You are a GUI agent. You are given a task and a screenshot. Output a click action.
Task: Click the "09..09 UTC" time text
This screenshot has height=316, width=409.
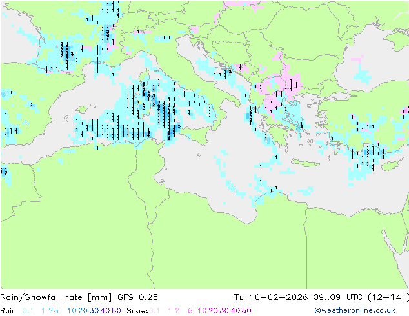pos(338,297)
